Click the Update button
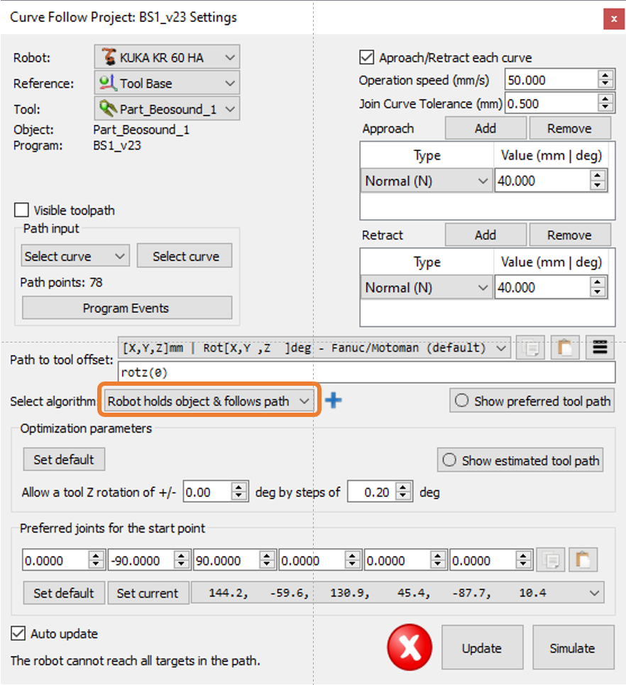Screen dimensions: 626x685 [x=482, y=647]
